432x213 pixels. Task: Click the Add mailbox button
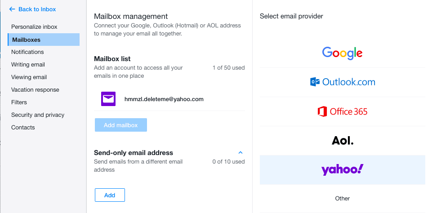[120, 125]
